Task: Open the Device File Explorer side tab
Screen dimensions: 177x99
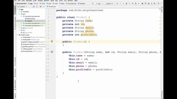Action: [162, 95]
